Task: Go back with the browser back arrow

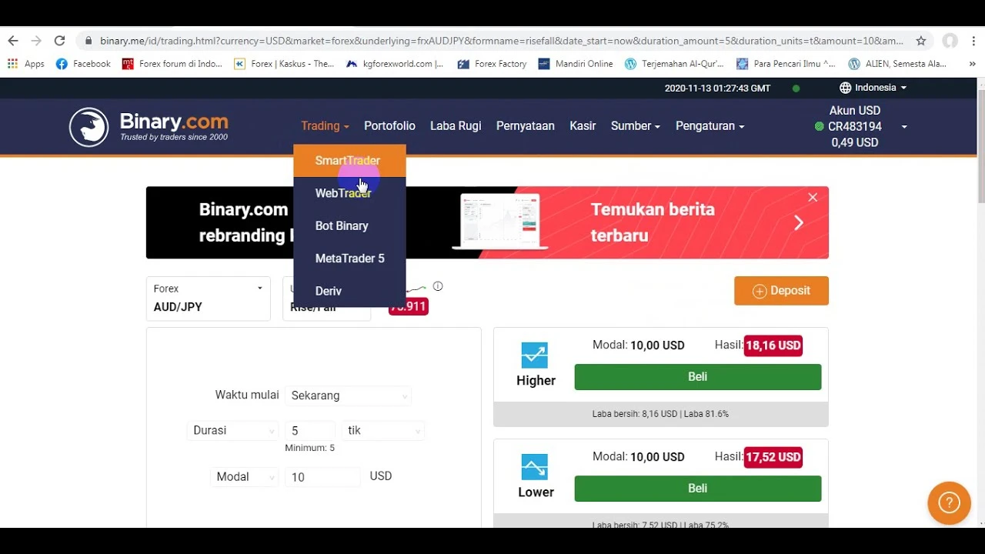Action: [13, 41]
